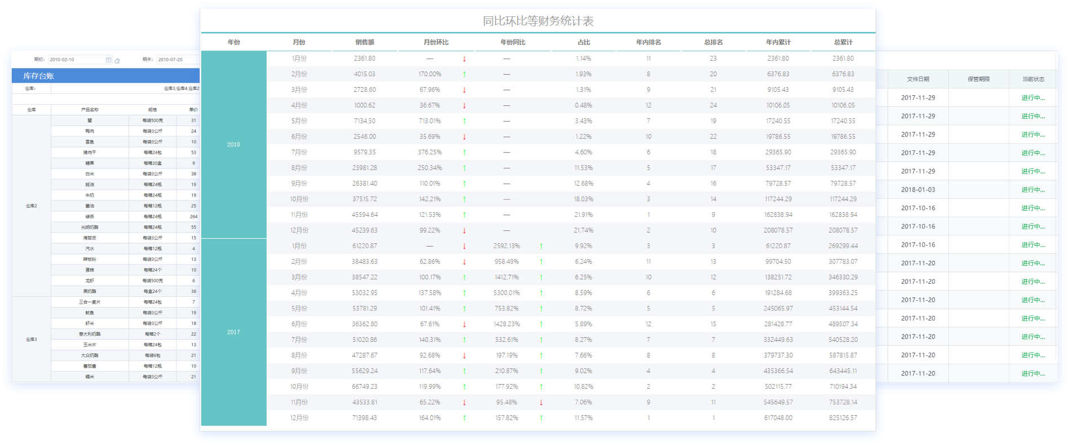Screen dimensions: 1069x445
Task: Click the 期末 date field showing 2010-07-20
Action: pyautogui.click(x=177, y=60)
